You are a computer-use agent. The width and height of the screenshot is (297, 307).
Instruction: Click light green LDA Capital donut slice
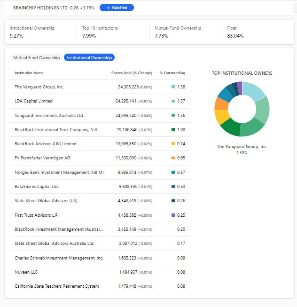click(x=263, y=110)
